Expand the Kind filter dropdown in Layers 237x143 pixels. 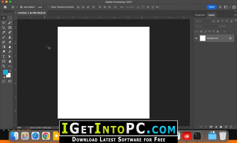203,21
